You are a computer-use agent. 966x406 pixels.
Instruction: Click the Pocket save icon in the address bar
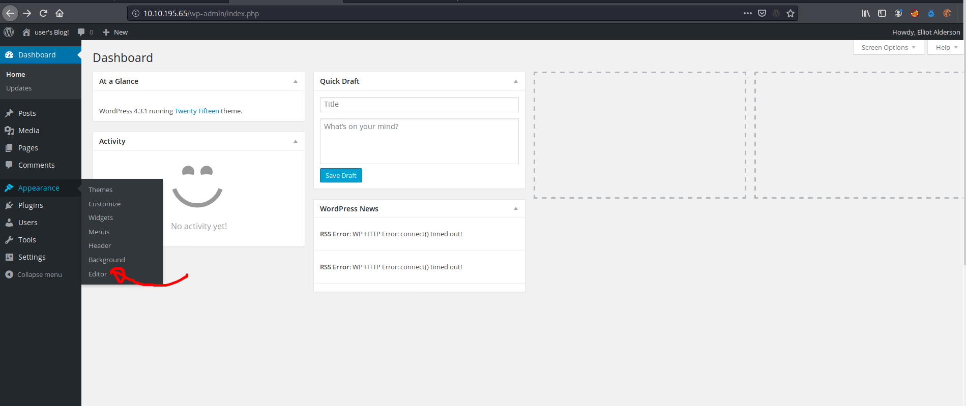click(x=762, y=13)
